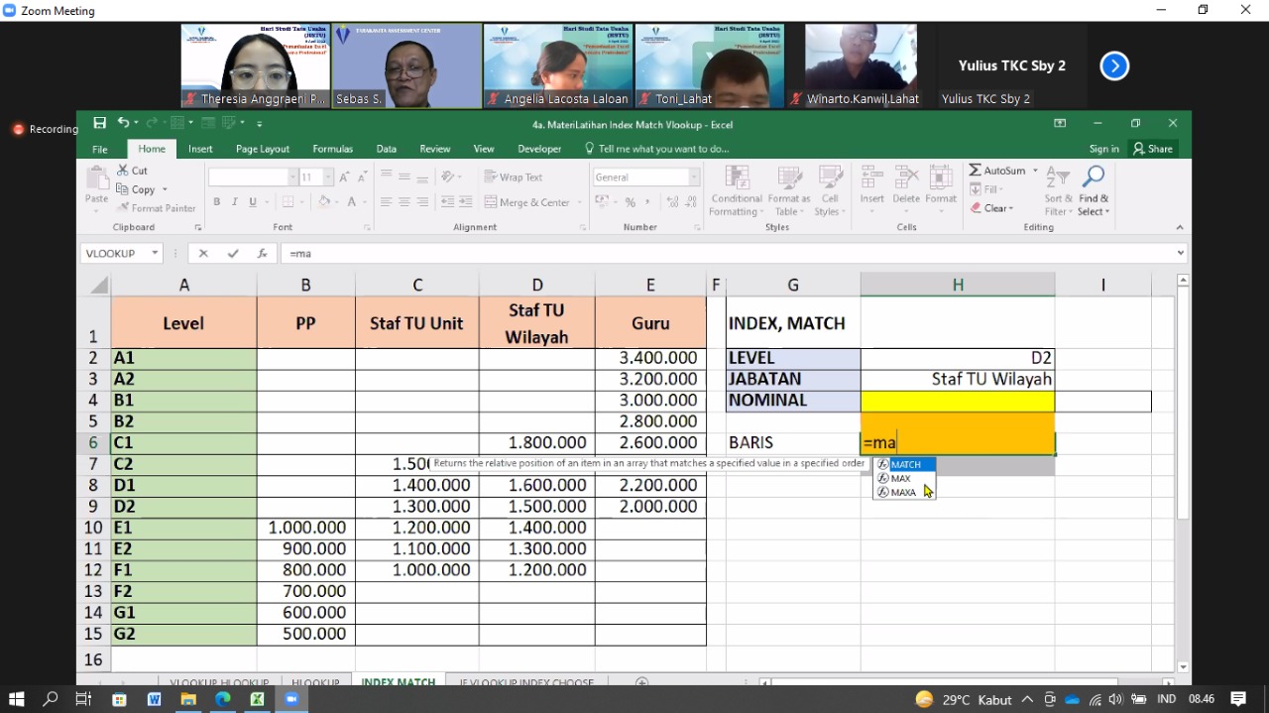Toggle Bold formatting
Viewport: 1269px width, 713px height.
click(217, 202)
